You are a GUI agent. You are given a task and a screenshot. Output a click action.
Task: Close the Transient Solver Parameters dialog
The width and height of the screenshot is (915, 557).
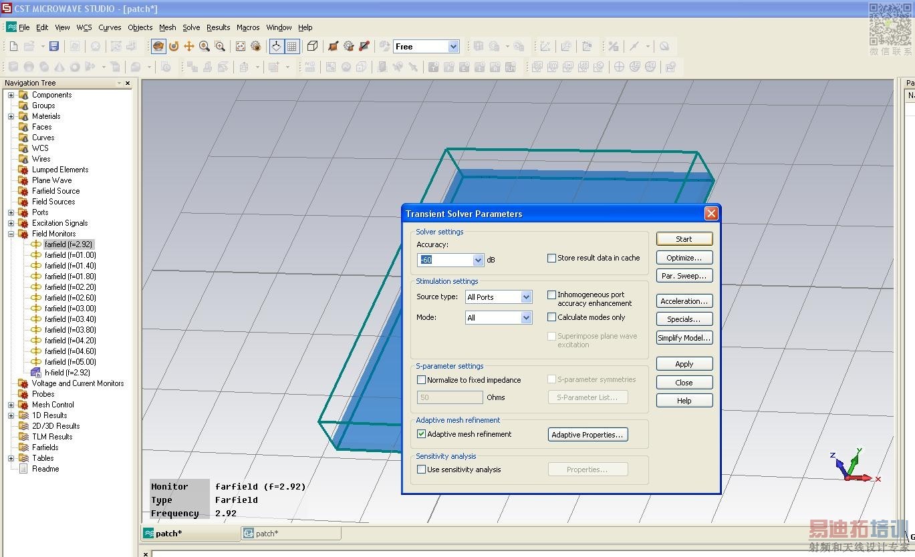pos(684,383)
